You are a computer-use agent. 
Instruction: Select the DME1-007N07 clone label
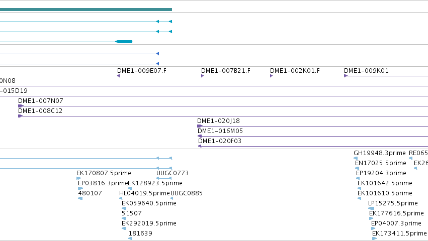41,101
